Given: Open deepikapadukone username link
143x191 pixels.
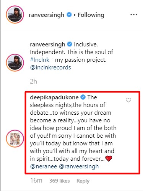Looking at the screenshot, I should click(x=54, y=97).
